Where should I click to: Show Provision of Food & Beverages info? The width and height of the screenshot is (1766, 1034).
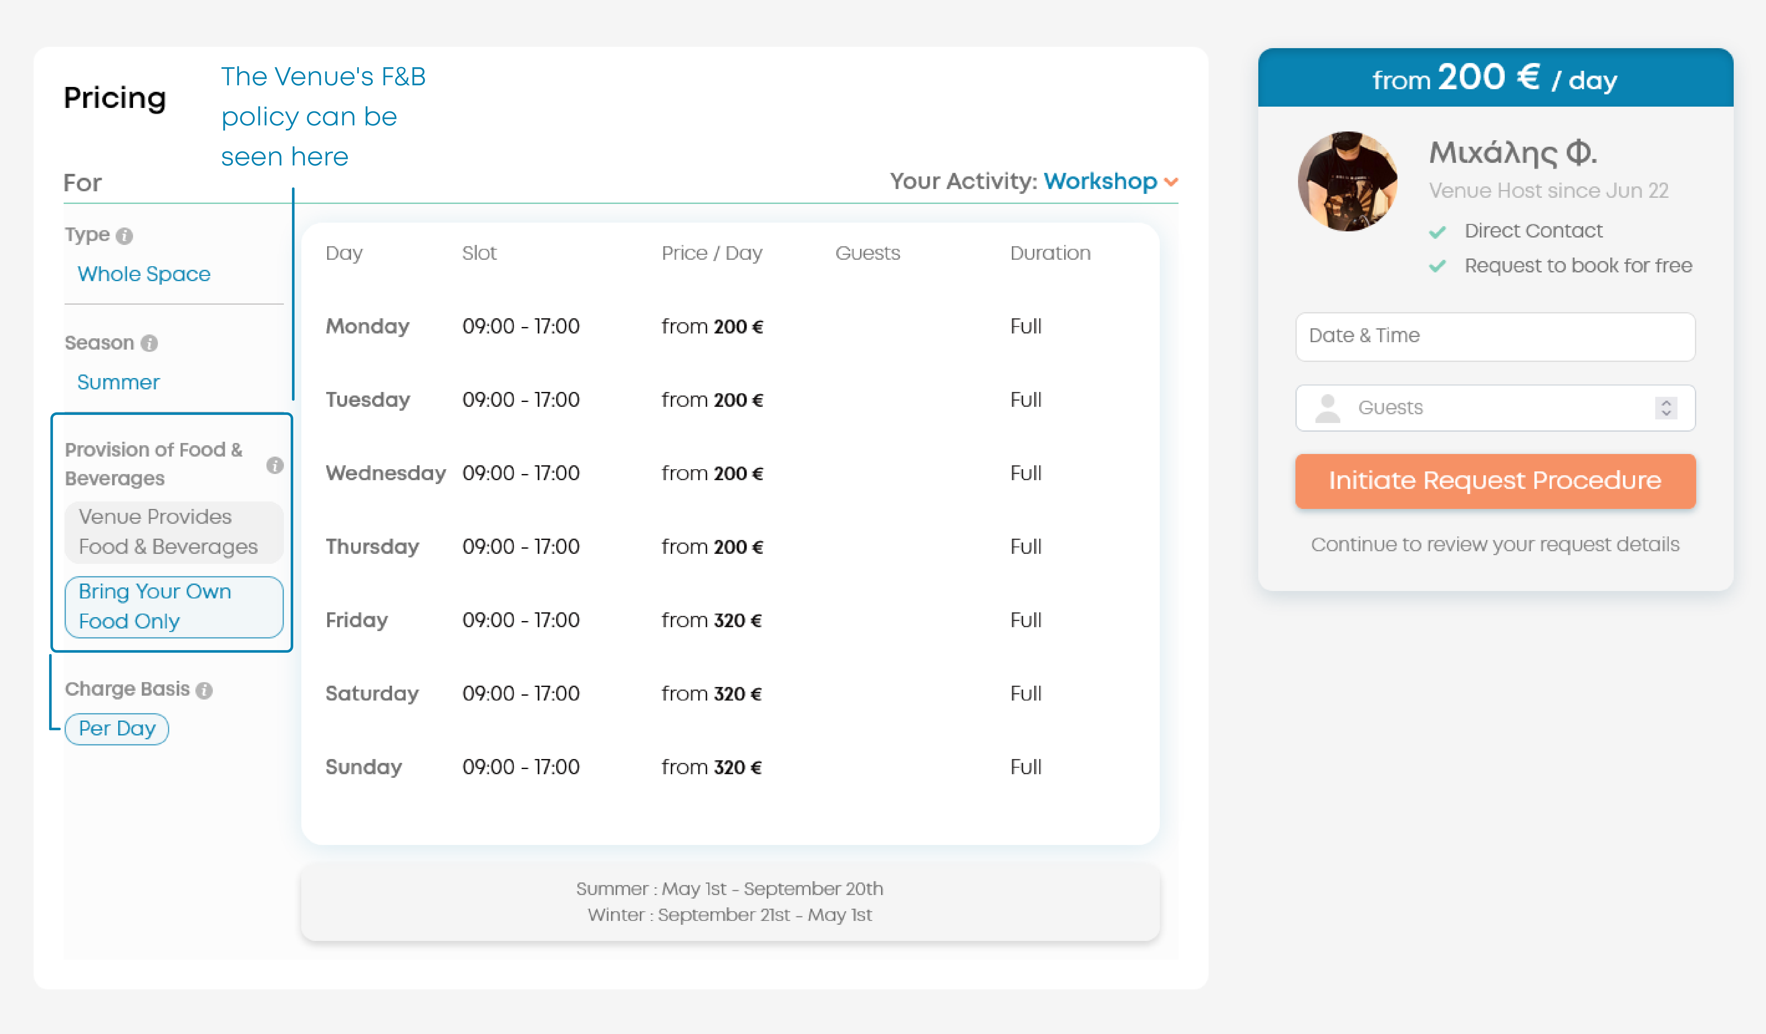pos(275,466)
